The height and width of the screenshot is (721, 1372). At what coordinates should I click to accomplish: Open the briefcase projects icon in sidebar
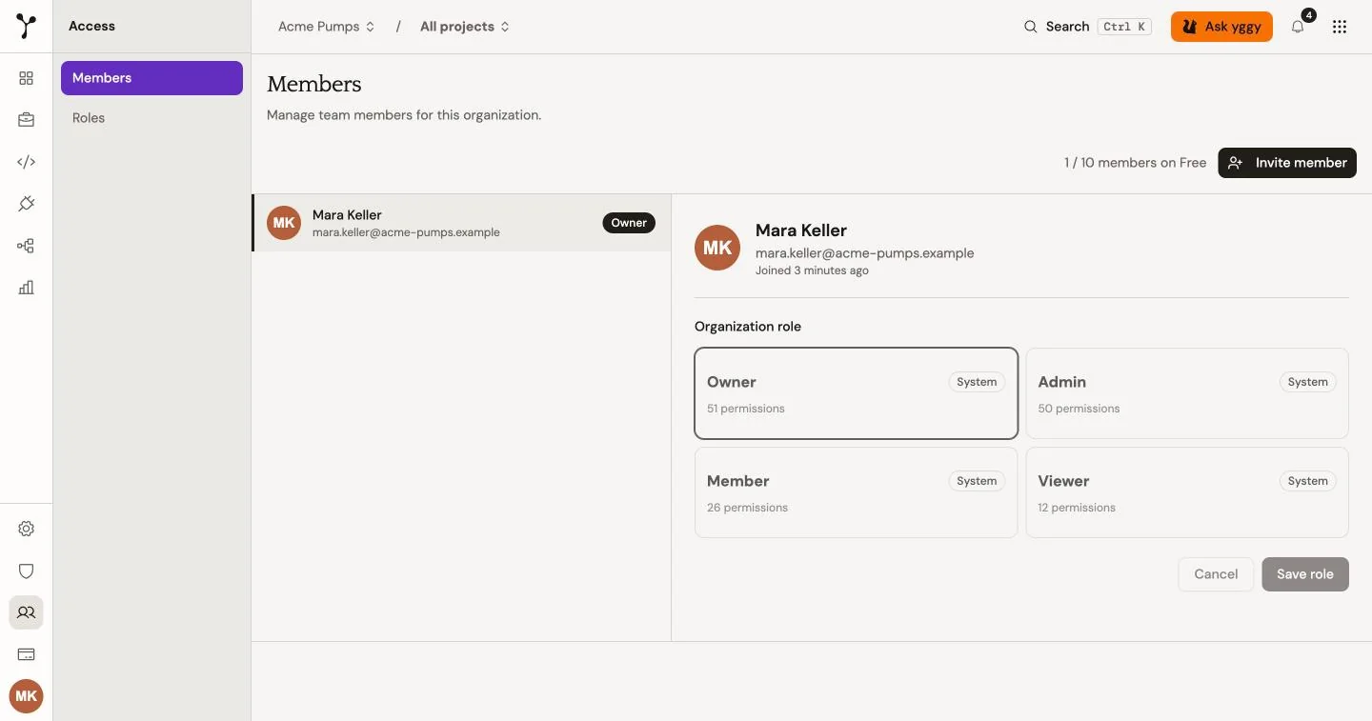pyautogui.click(x=26, y=120)
